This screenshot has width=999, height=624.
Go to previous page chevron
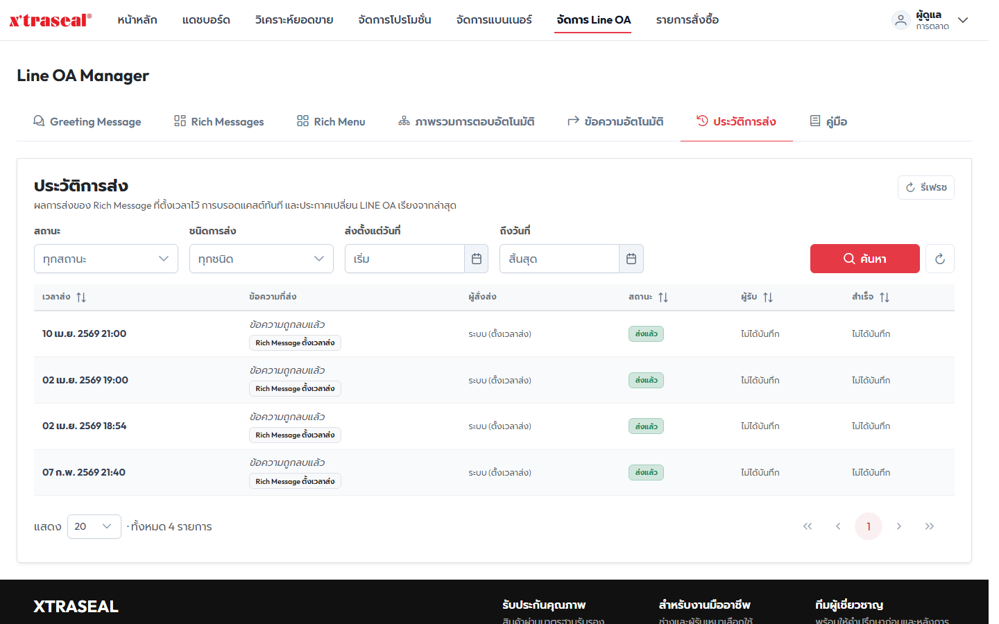(838, 526)
